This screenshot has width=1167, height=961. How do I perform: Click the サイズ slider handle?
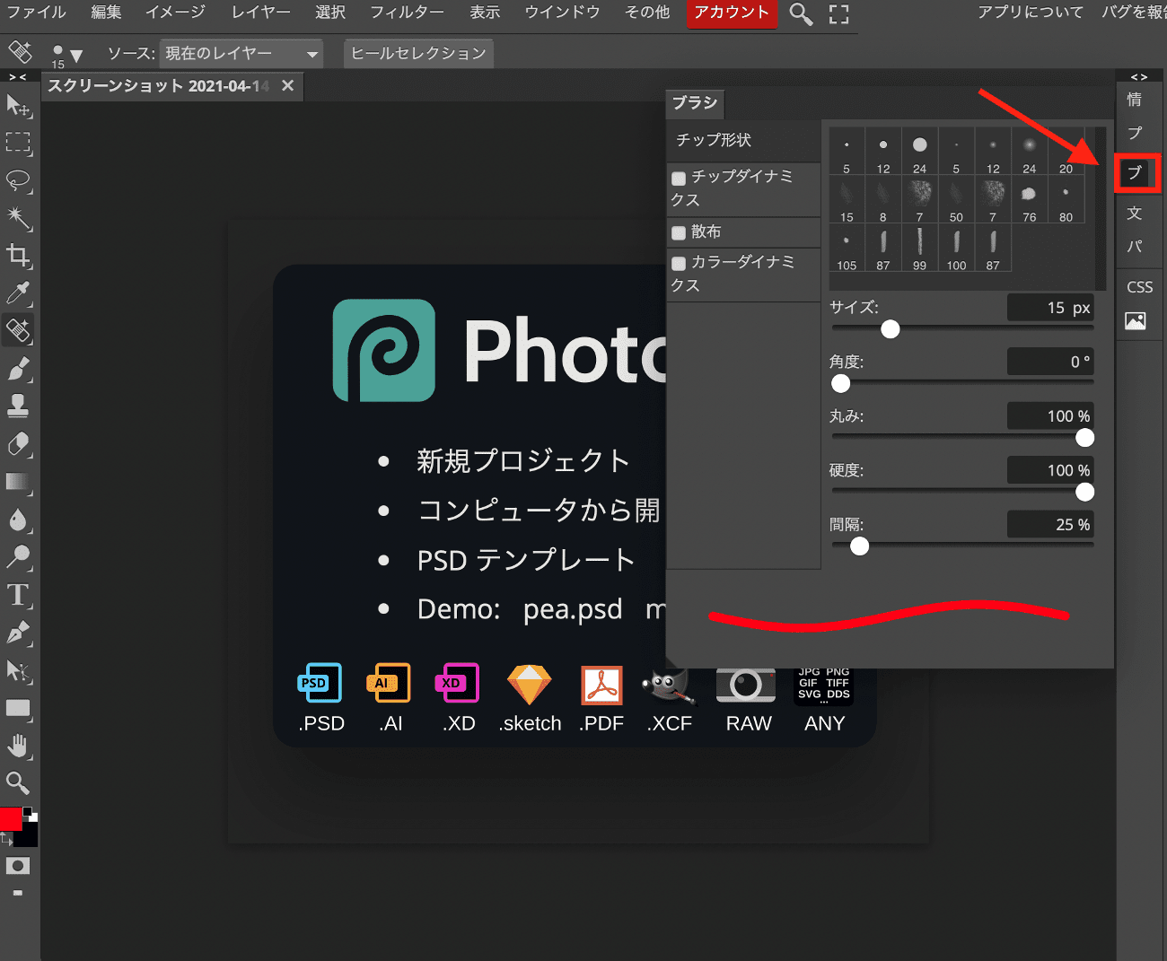click(x=890, y=329)
